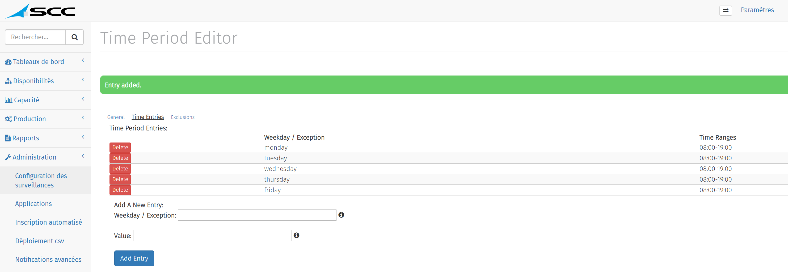Select the Time Entries tab
The image size is (788, 272).
point(148,117)
